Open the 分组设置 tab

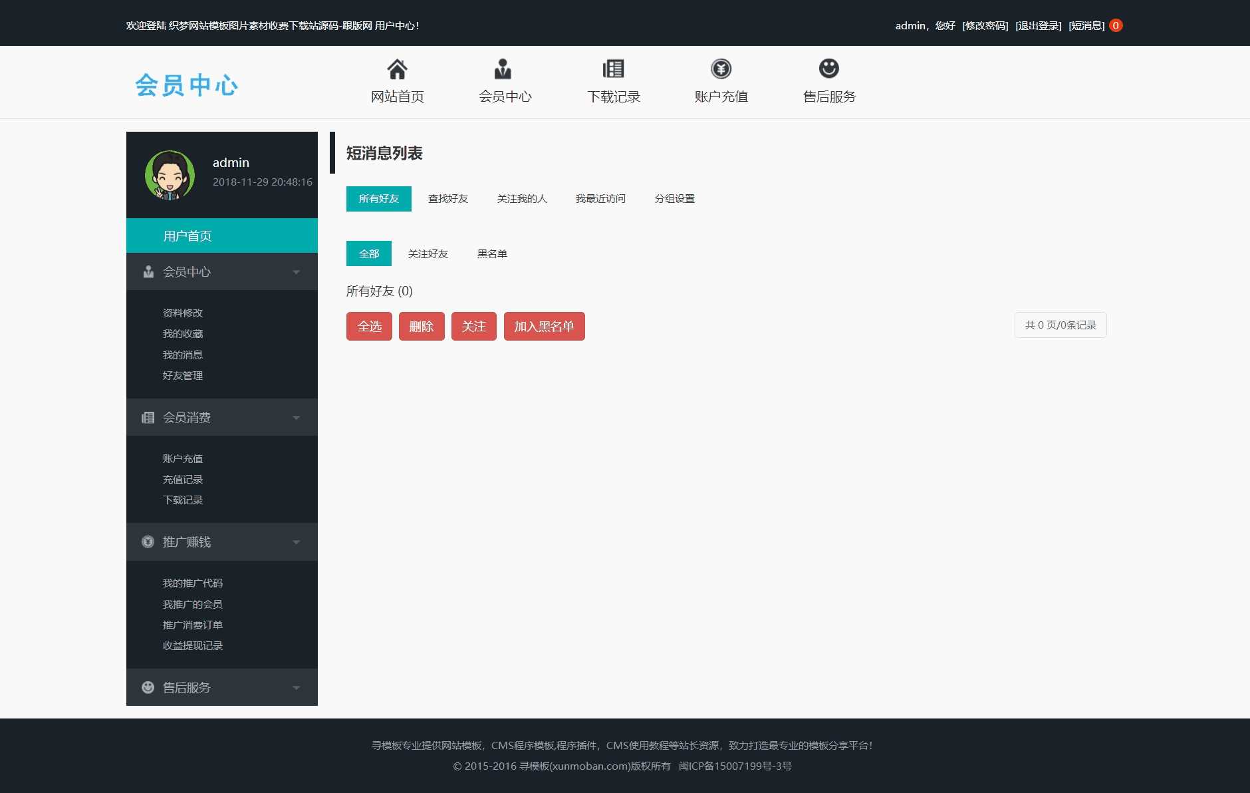pos(674,199)
